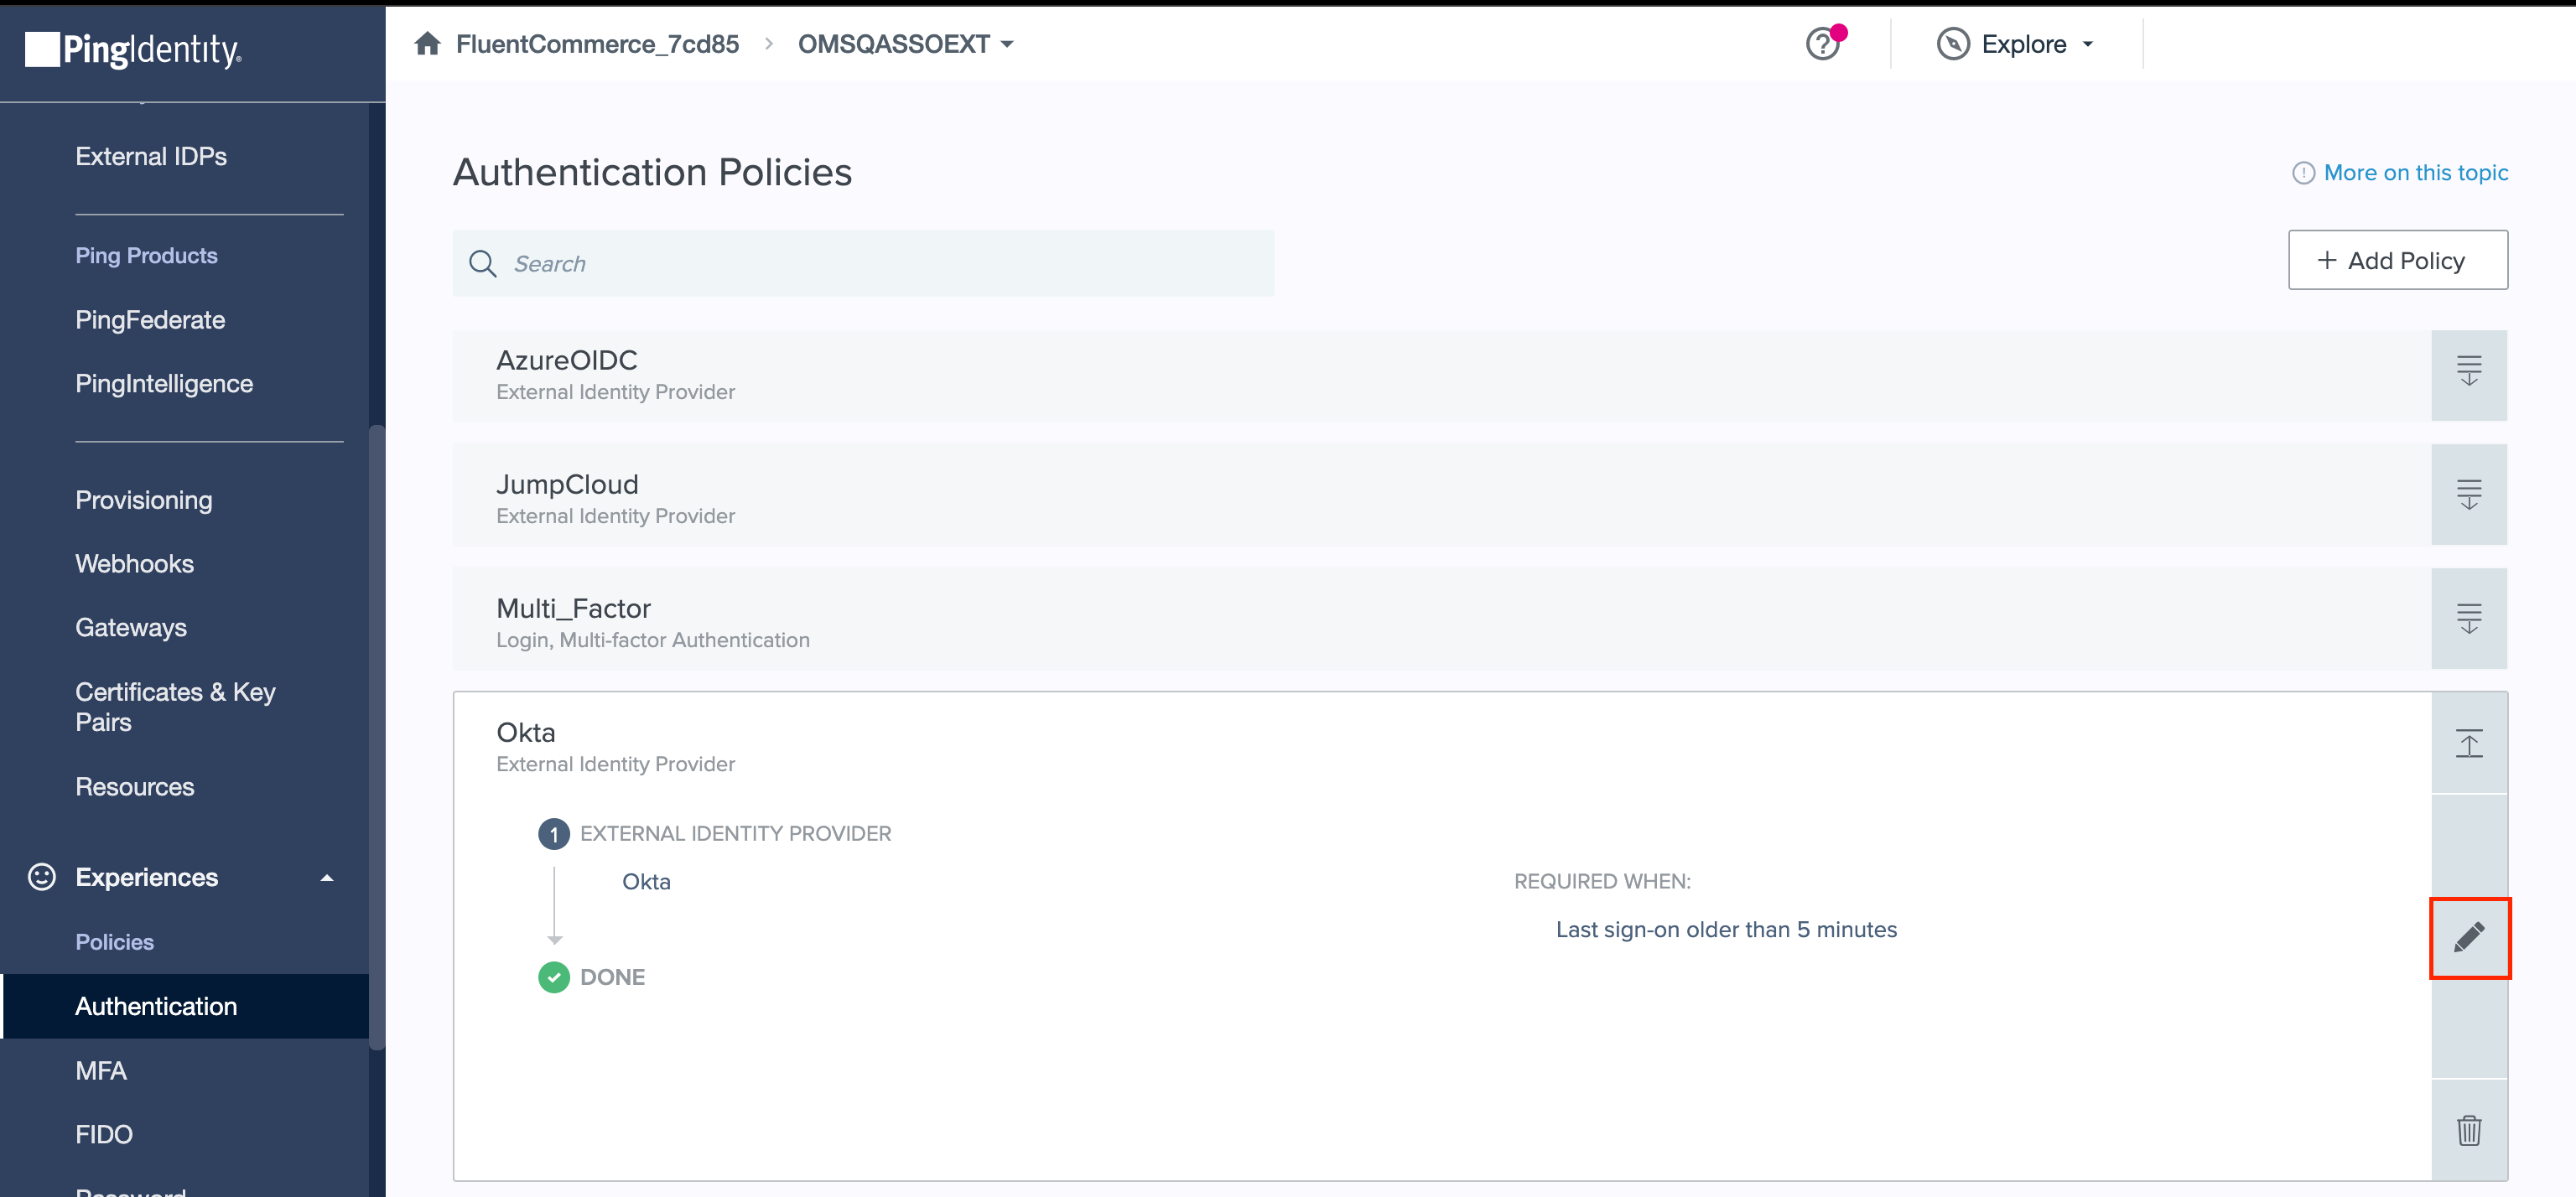Click the pencil edit icon for Okta policy

[2468, 937]
